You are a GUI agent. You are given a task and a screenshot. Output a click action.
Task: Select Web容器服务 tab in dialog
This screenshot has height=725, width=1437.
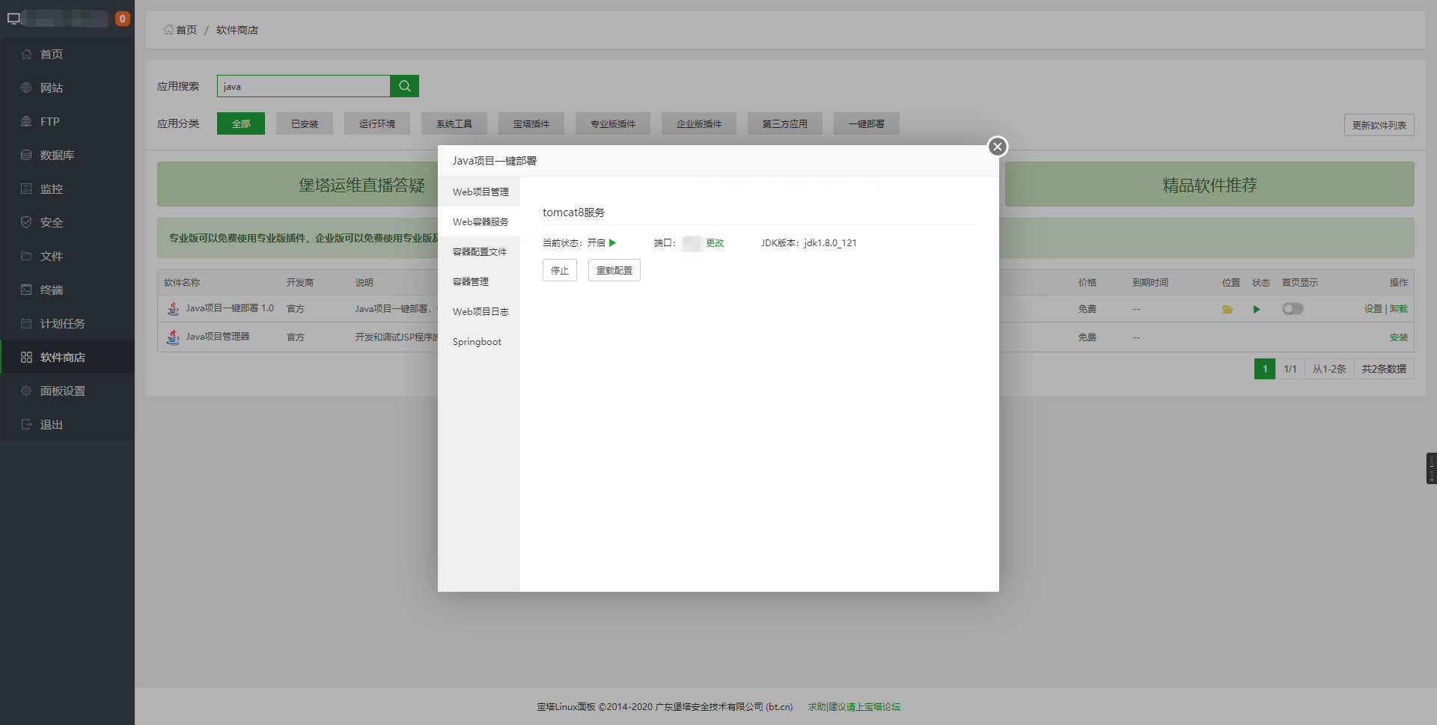click(x=479, y=221)
